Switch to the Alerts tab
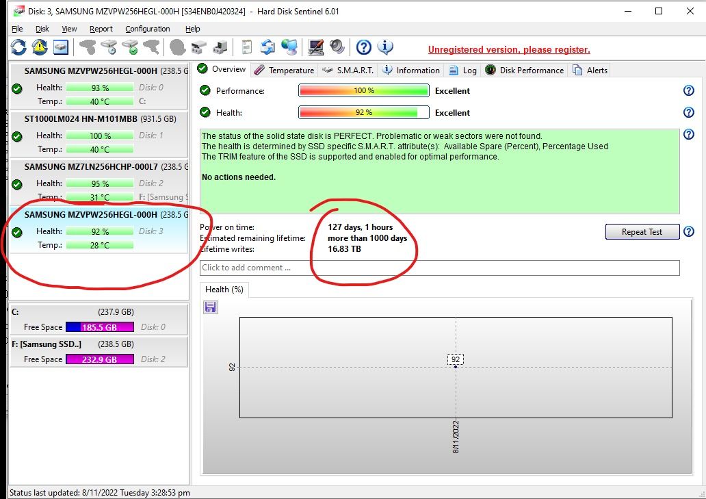This screenshot has width=706, height=499. click(x=590, y=71)
